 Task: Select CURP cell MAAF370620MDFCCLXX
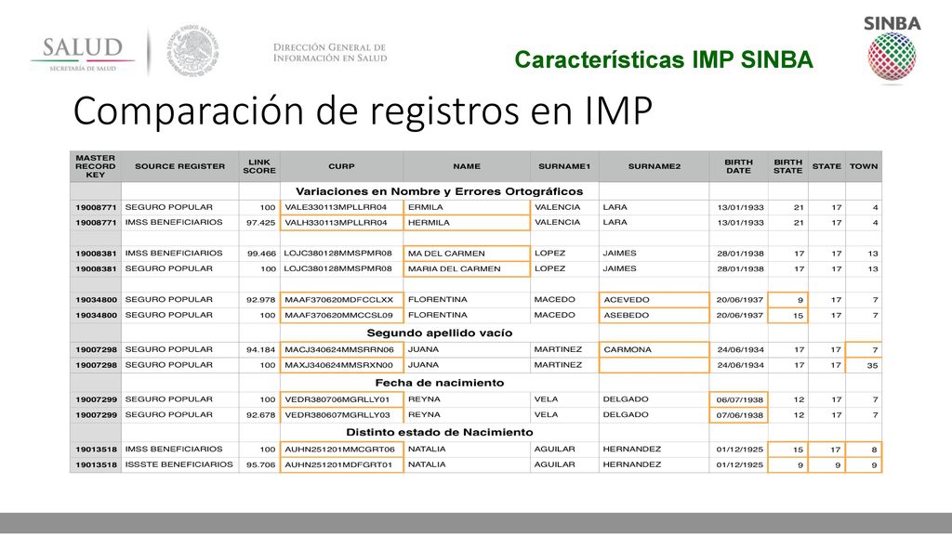click(x=342, y=300)
